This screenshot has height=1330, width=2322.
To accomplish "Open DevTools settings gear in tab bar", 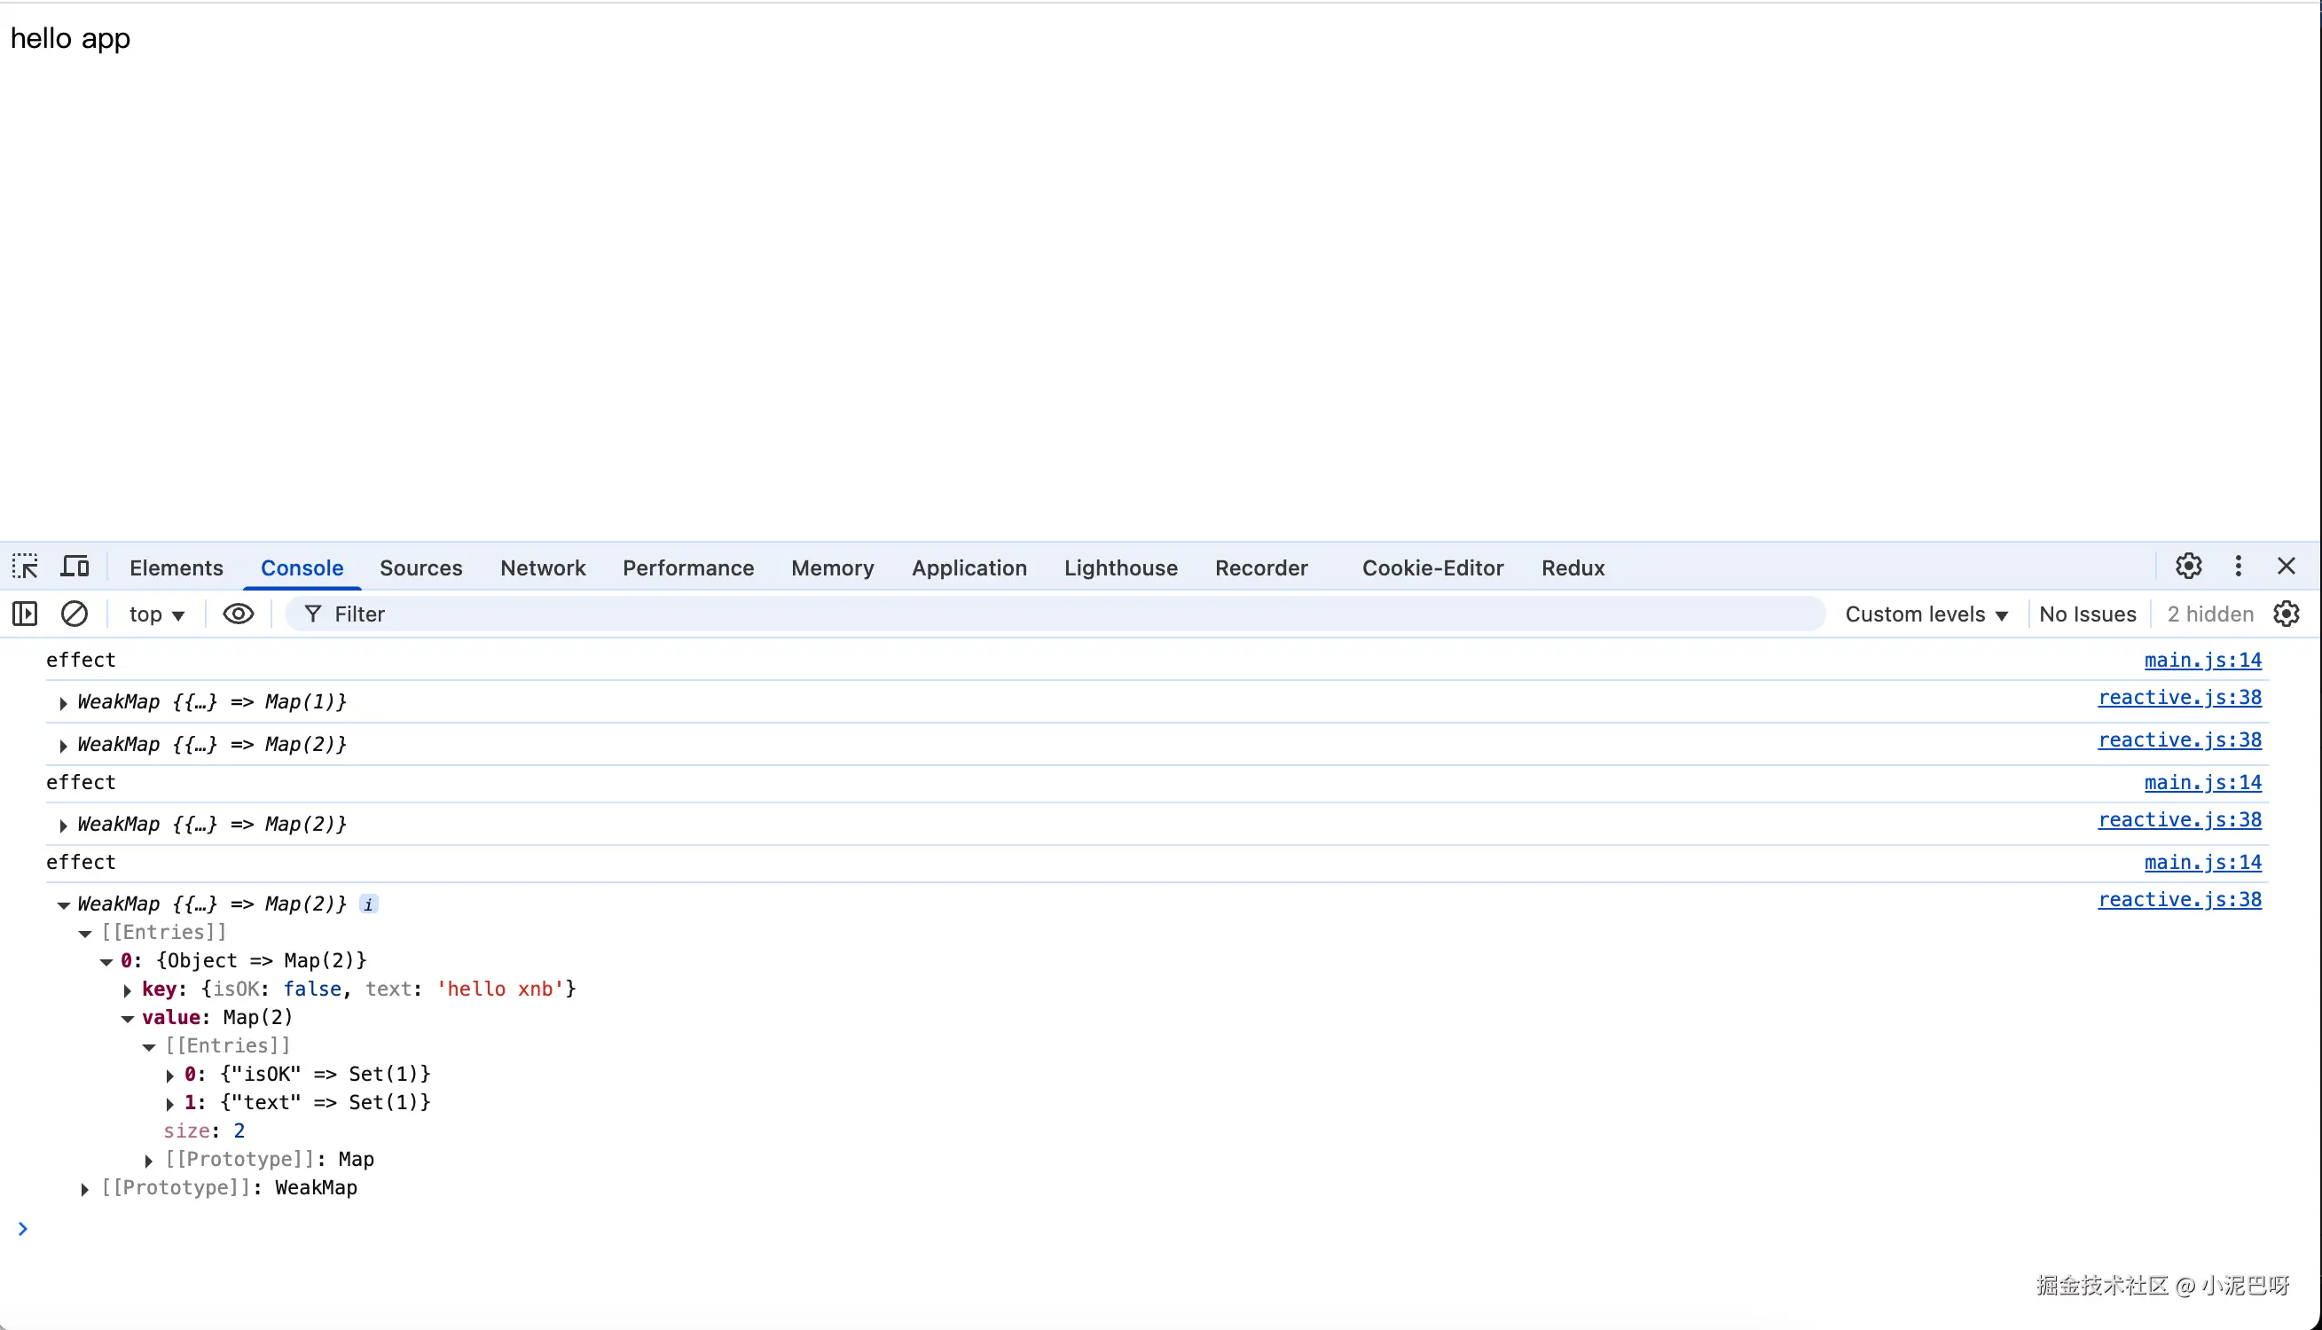I will (2188, 567).
